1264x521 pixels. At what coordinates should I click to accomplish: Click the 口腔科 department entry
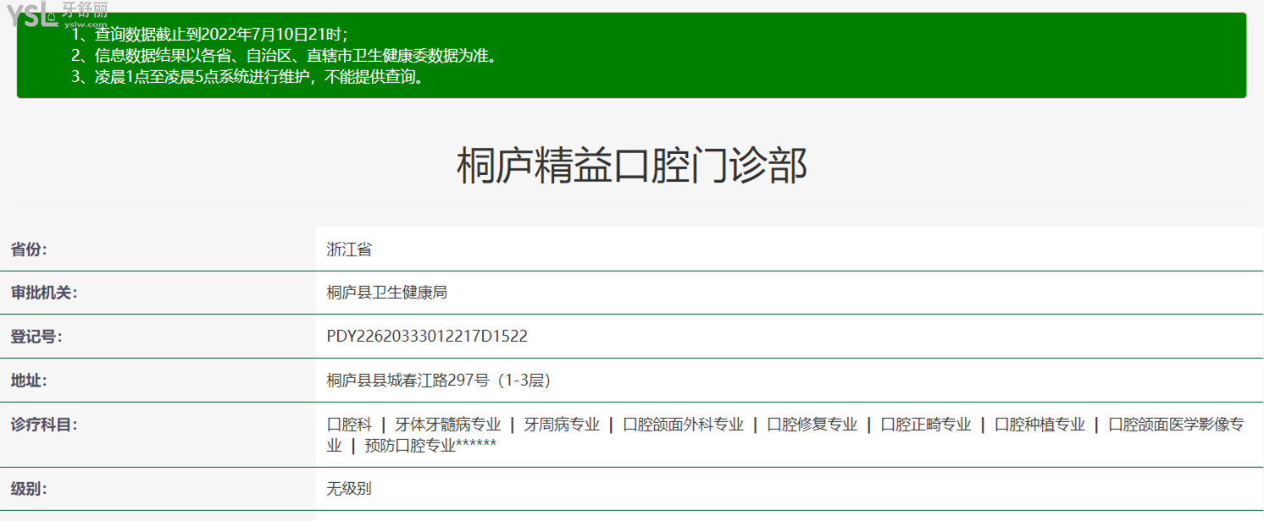(x=349, y=425)
